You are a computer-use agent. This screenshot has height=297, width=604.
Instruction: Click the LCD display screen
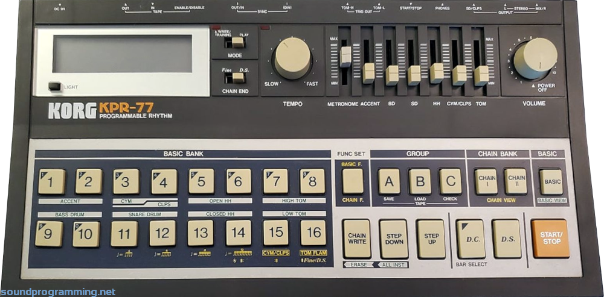(x=123, y=54)
